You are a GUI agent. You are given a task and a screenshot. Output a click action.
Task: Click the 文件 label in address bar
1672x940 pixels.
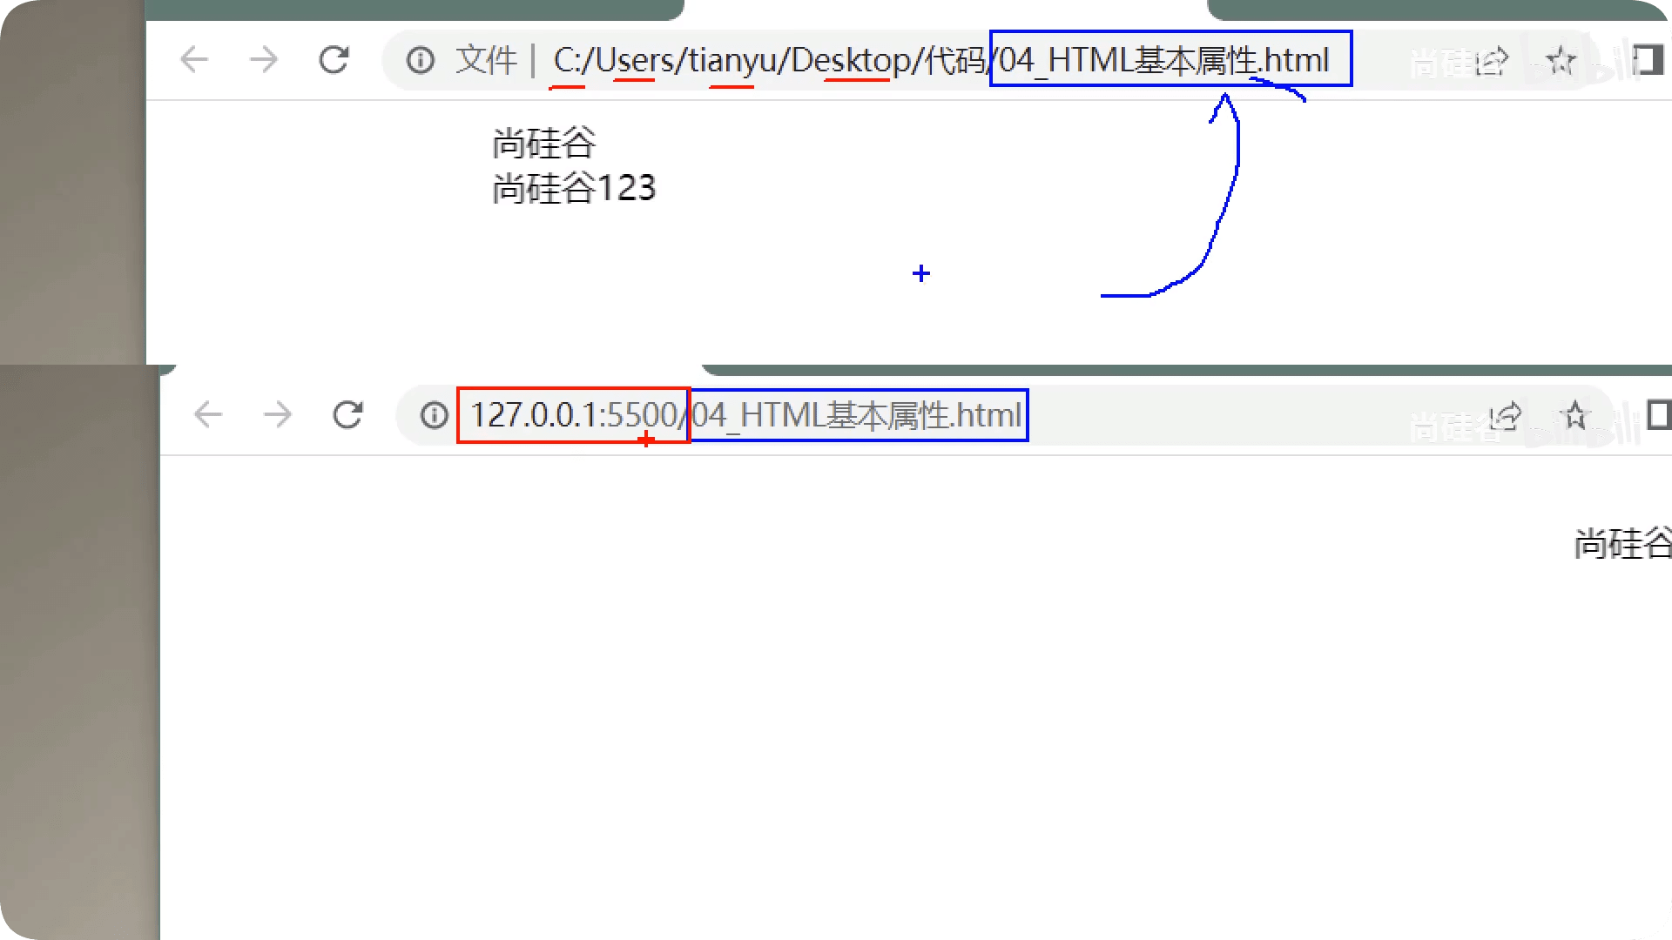pyautogui.click(x=486, y=61)
